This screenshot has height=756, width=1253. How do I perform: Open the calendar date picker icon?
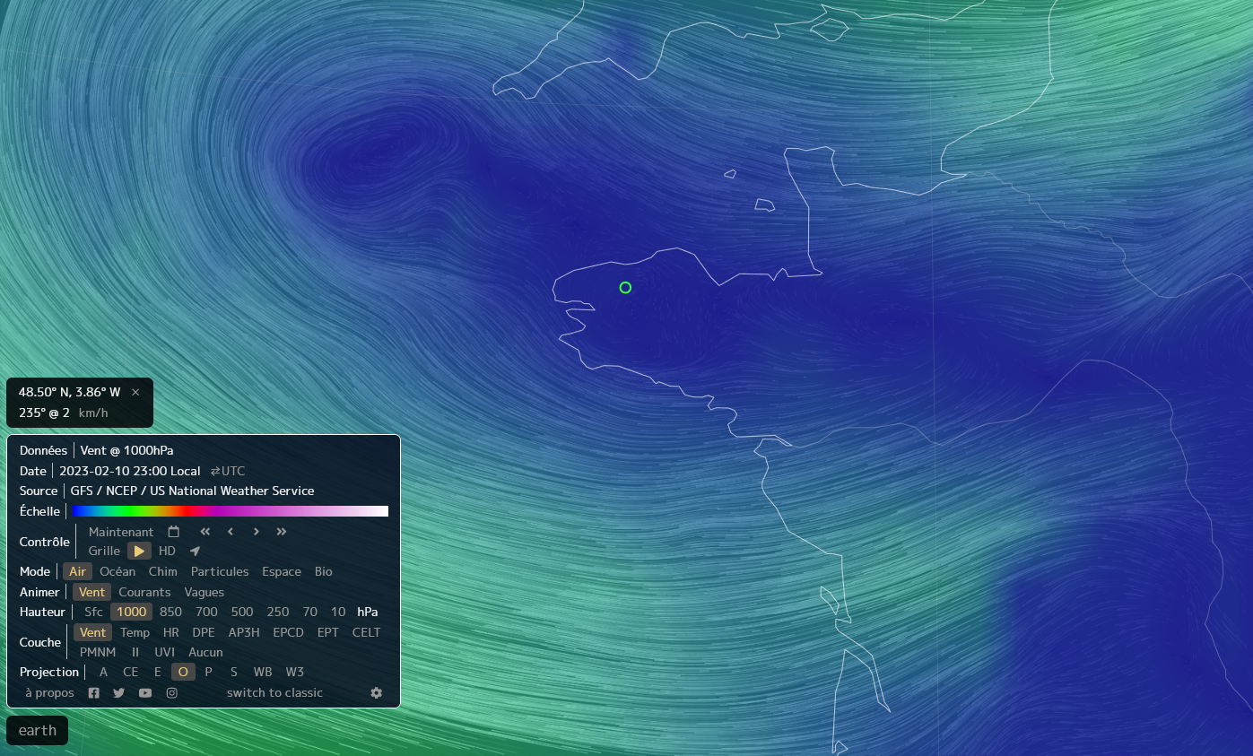(x=174, y=532)
